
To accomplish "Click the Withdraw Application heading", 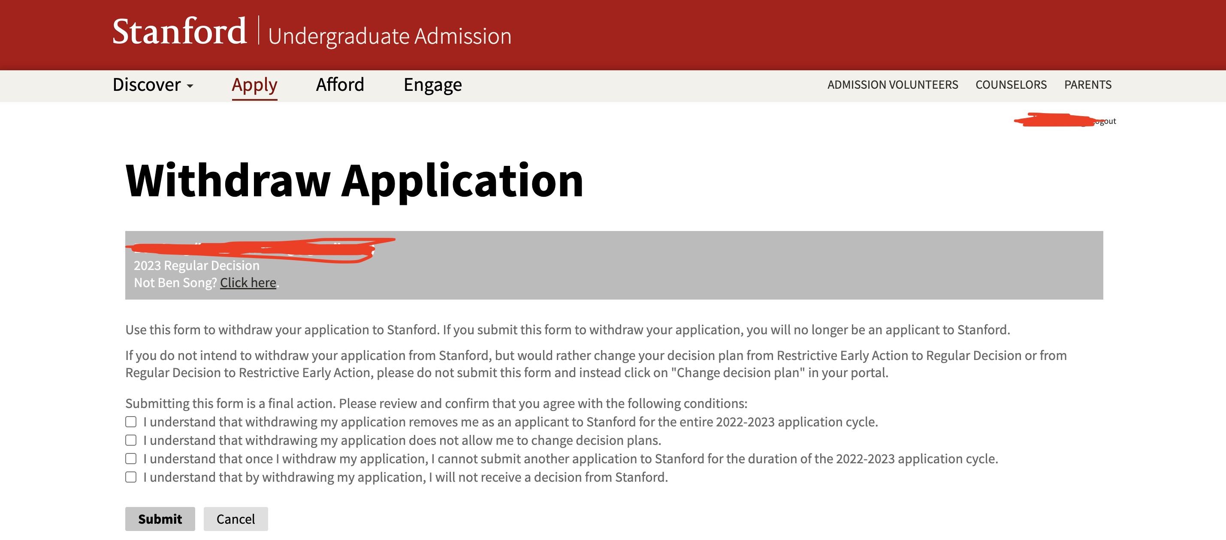I will pyautogui.click(x=354, y=180).
